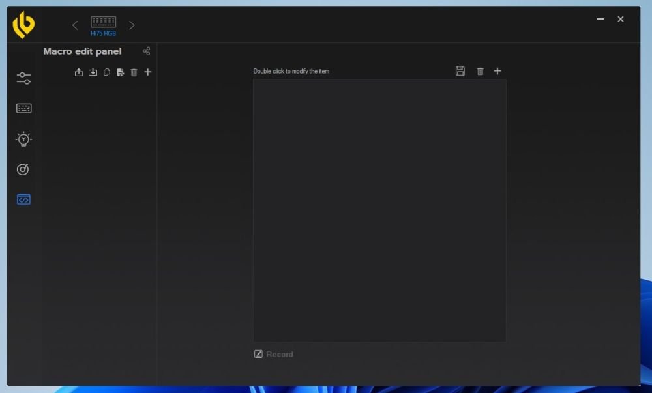The image size is (652, 393).
Task: Open the keyboard key mapping section
Action: (x=23, y=108)
